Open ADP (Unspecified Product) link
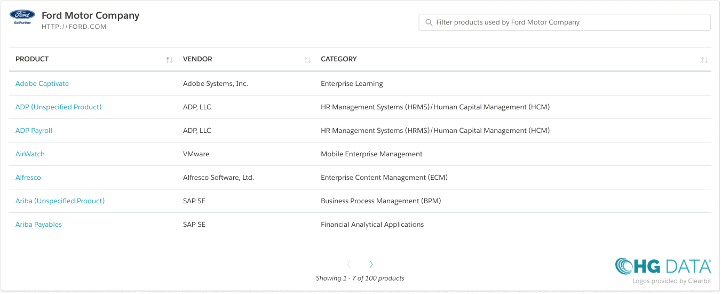This screenshot has width=721, height=294. pos(59,107)
